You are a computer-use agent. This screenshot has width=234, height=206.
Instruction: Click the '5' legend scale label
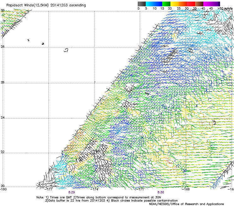point(146,8)
